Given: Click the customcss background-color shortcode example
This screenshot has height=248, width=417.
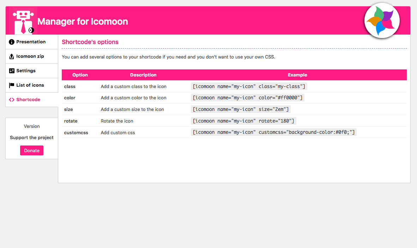Looking at the screenshot, I should [274, 132].
